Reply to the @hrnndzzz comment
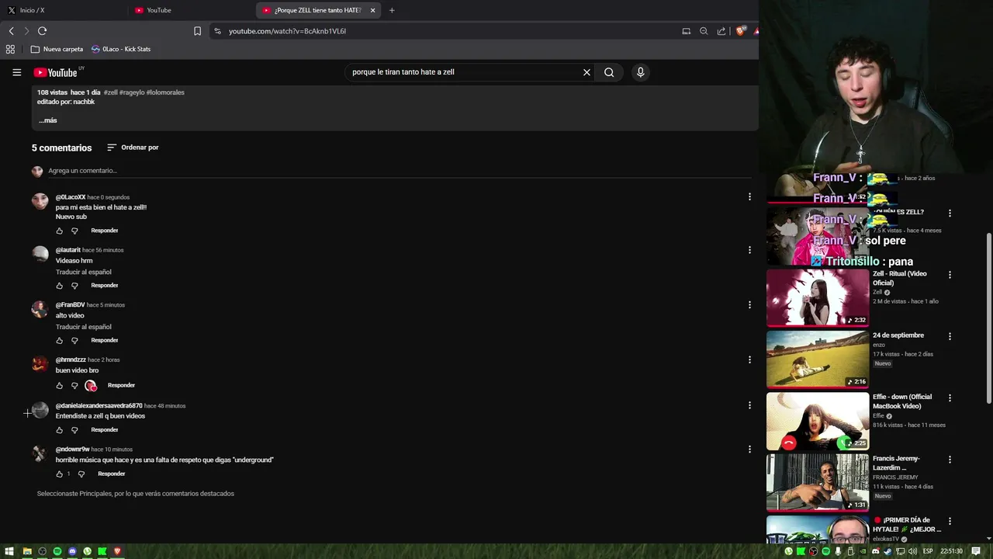The width and height of the screenshot is (993, 559). coord(121,386)
